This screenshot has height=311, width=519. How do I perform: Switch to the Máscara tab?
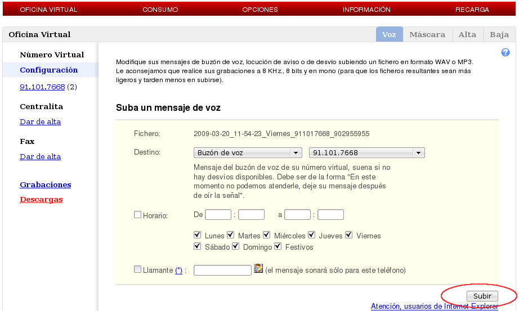427,34
